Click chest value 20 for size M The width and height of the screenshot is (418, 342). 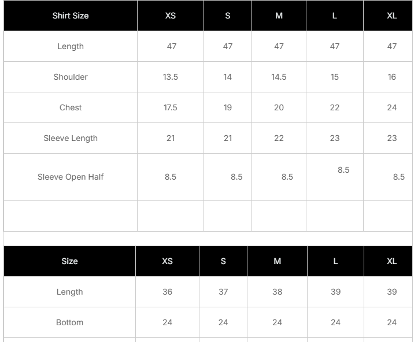(x=279, y=107)
